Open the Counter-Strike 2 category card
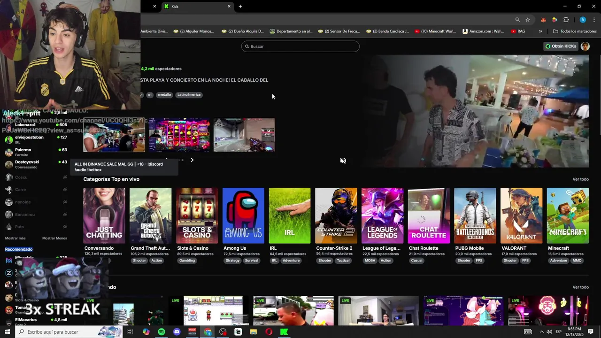The width and height of the screenshot is (601, 338). click(336, 215)
